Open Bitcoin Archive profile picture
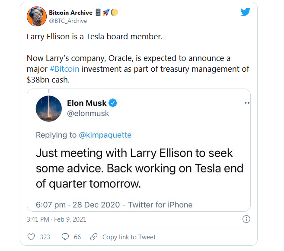Image resolution: width=284 pixels, height=251 pixels. tap(37, 16)
